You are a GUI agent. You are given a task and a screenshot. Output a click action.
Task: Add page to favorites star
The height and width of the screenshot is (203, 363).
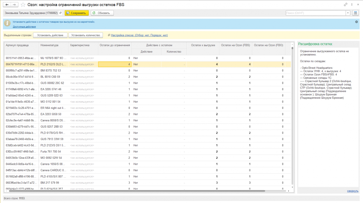tap(23, 5)
